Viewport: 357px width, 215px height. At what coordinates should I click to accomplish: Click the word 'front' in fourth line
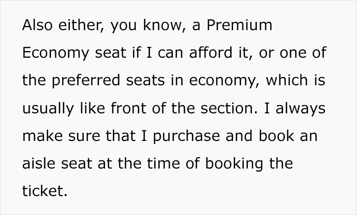coord(129,108)
